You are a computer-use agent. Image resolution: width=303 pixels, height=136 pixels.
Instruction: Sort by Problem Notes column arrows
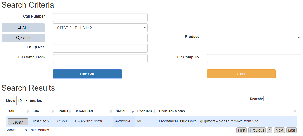coord(295,111)
